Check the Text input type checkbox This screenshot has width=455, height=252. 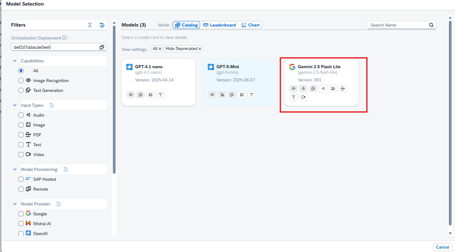(21, 145)
